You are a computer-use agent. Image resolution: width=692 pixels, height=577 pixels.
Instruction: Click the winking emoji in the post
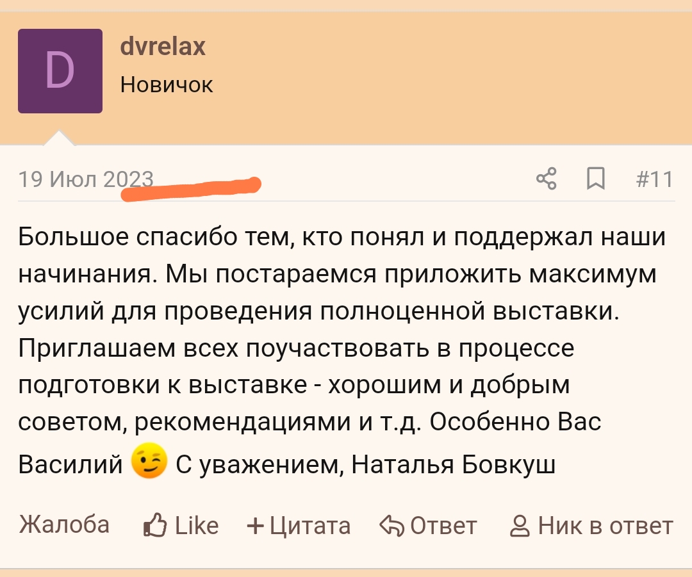click(x=149, y=462)
